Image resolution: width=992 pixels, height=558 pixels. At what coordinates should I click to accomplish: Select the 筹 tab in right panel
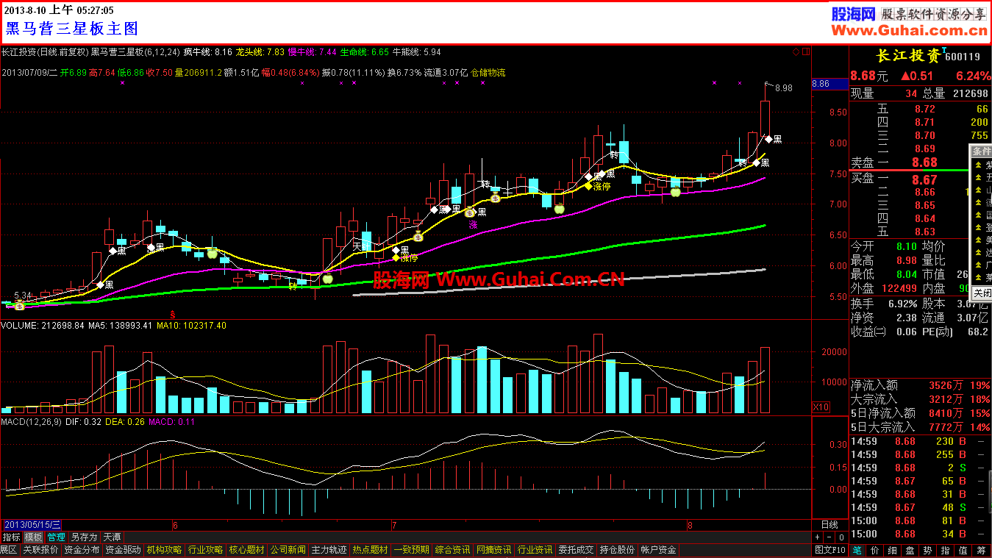pyautogui.click(x=981, y=550)
